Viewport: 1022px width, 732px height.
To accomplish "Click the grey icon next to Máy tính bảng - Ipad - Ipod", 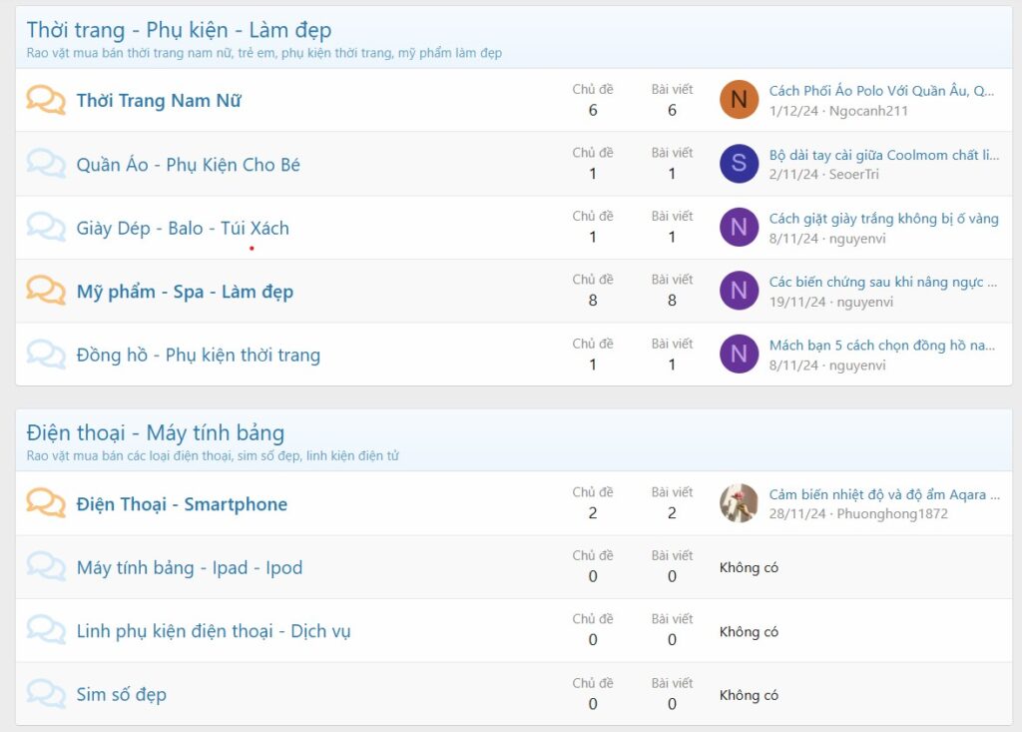I will pos(46,567).
